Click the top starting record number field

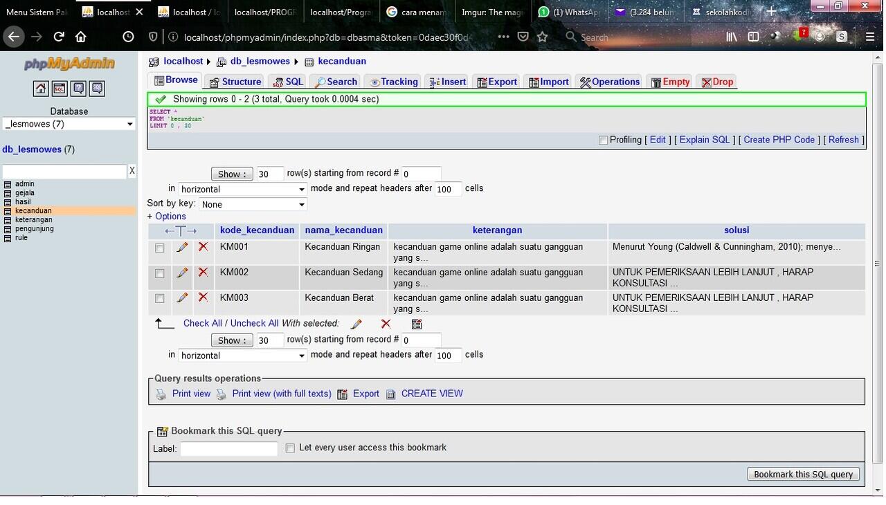click(422, 174)
